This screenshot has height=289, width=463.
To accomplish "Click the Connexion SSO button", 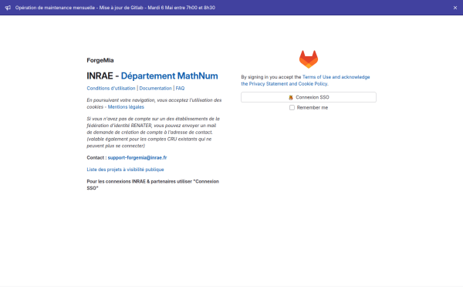I will (309, 97).
